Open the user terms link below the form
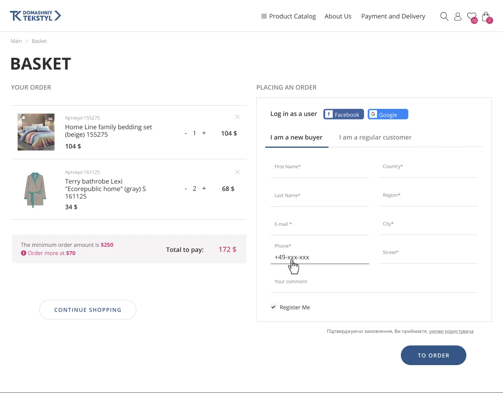Image resolution: width=503 pixels, height=393 pixels. click(x=451, y=331)
